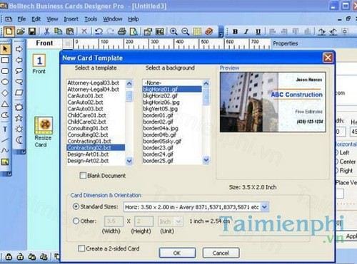Toggle the grid toolbar icon
Image resolution: width=357 pixels, height=264 pixels.
[x=197, y=31]
